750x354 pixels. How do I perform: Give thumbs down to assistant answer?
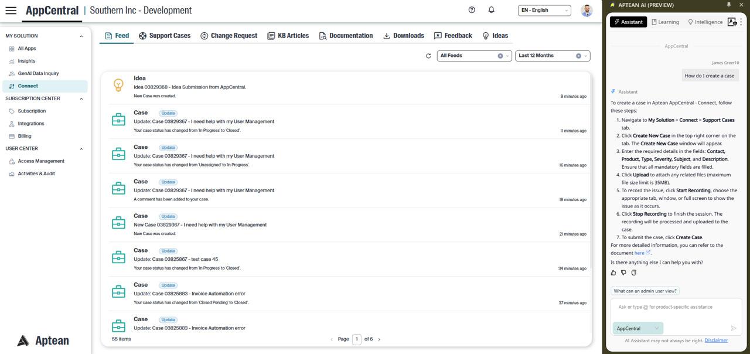click(x=623, y=273)
